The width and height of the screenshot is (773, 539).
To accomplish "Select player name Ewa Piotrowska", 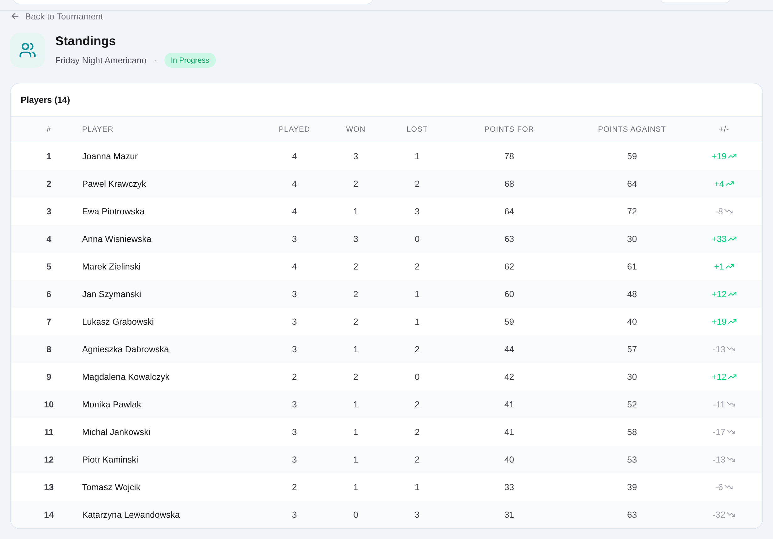I will [113, 212].
